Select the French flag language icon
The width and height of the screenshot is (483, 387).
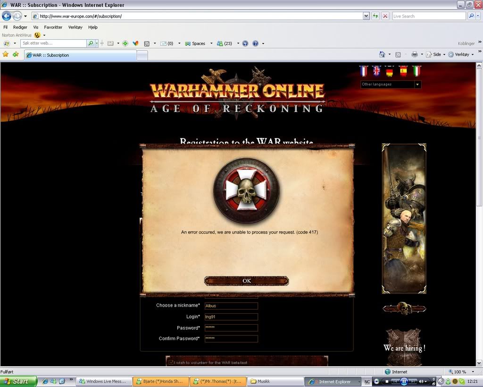tap(363, 71)
